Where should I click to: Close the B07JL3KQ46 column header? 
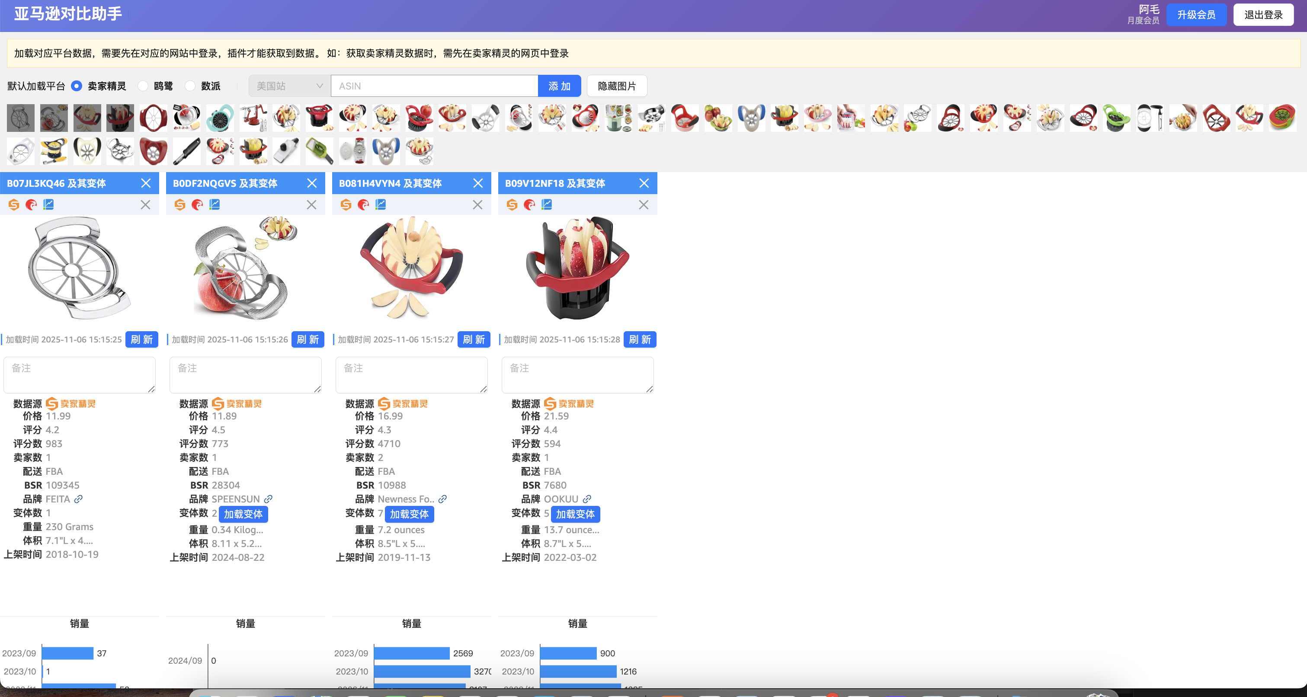(146, 183)
